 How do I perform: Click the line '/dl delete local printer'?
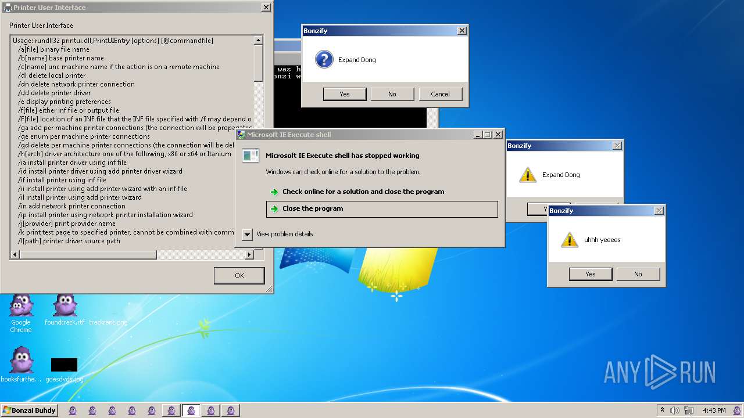point(52,75)
